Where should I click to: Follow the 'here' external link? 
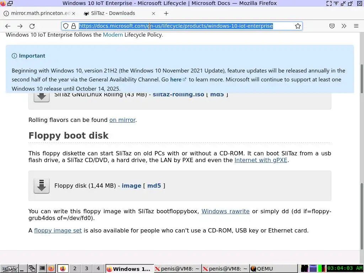178,80
